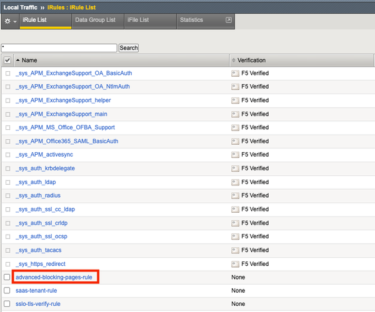
Task: Tick the sslo-tls-verify-rule checkbox
Action: 7,305
